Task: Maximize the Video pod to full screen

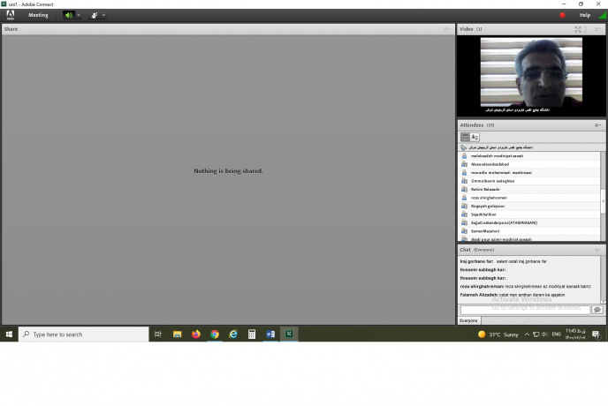Action: 578,29
